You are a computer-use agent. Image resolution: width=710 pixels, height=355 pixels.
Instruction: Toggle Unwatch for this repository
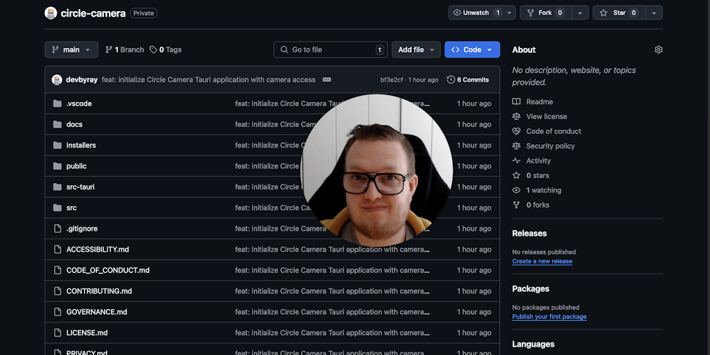(x=476, y=12)
